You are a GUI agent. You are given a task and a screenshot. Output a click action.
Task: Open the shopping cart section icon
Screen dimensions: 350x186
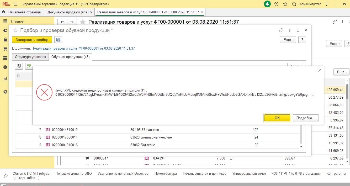[5, 49]
